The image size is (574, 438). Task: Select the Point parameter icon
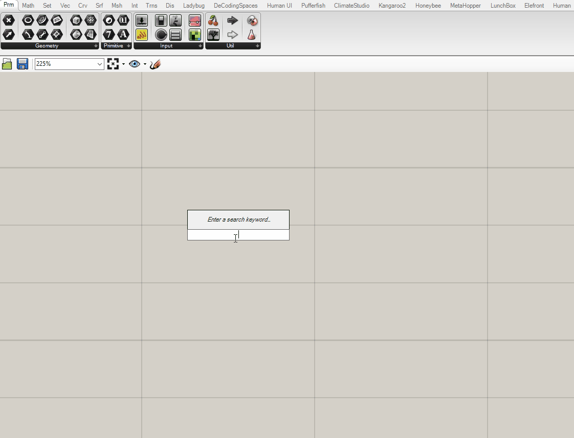pyautogui.click(x=9, y=20)
